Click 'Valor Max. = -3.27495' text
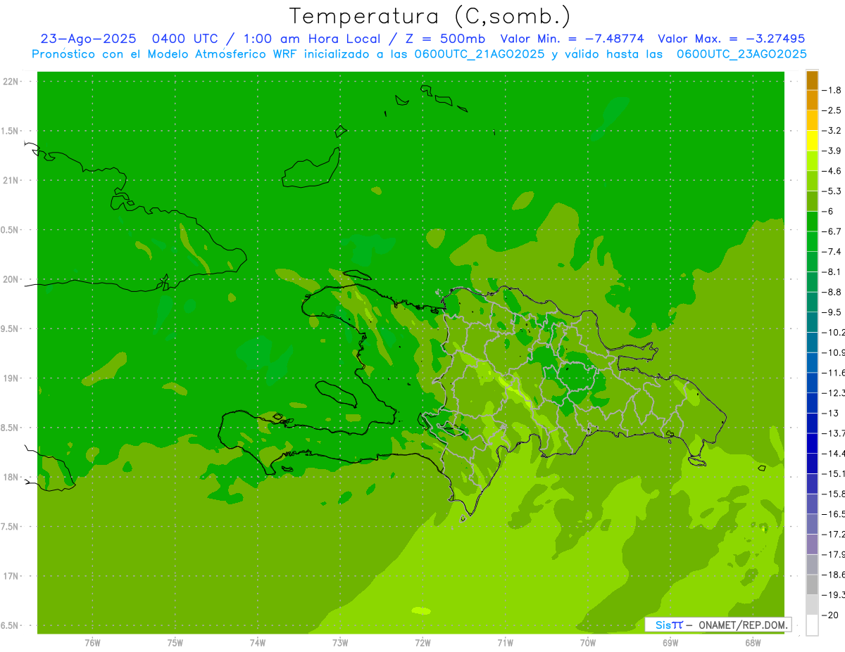845x652 pixels. [731, 39]
